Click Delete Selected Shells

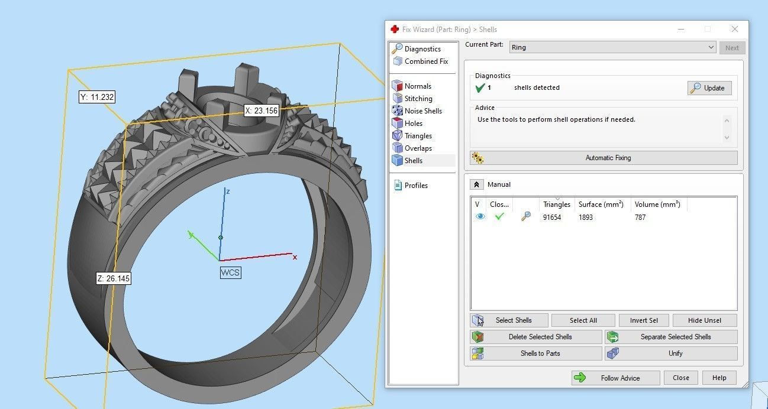click(x=536, y=337)
